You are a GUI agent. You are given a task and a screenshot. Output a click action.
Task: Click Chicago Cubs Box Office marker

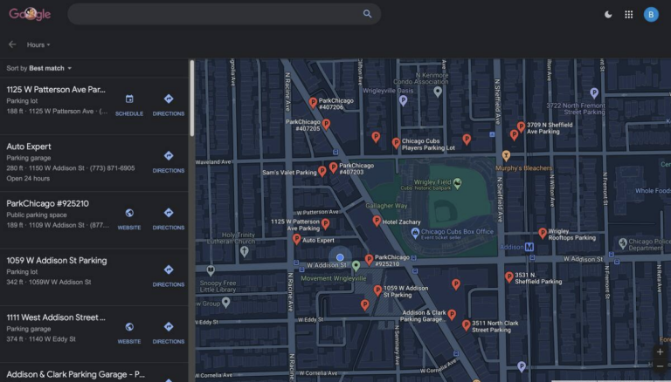(415, 233)
